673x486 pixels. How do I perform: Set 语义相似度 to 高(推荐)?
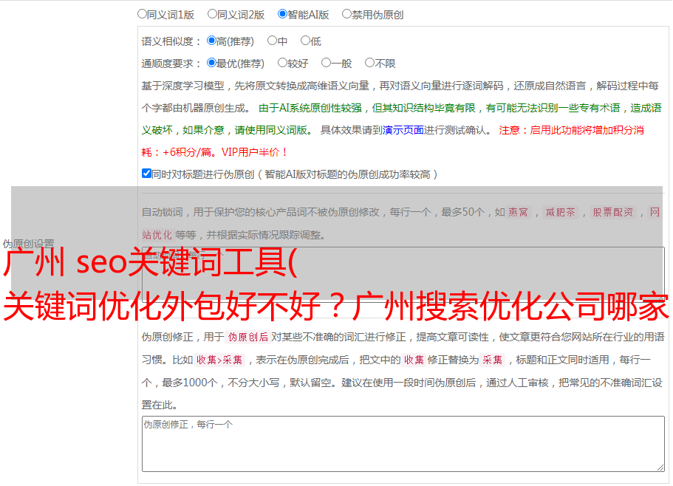[211, 41]
